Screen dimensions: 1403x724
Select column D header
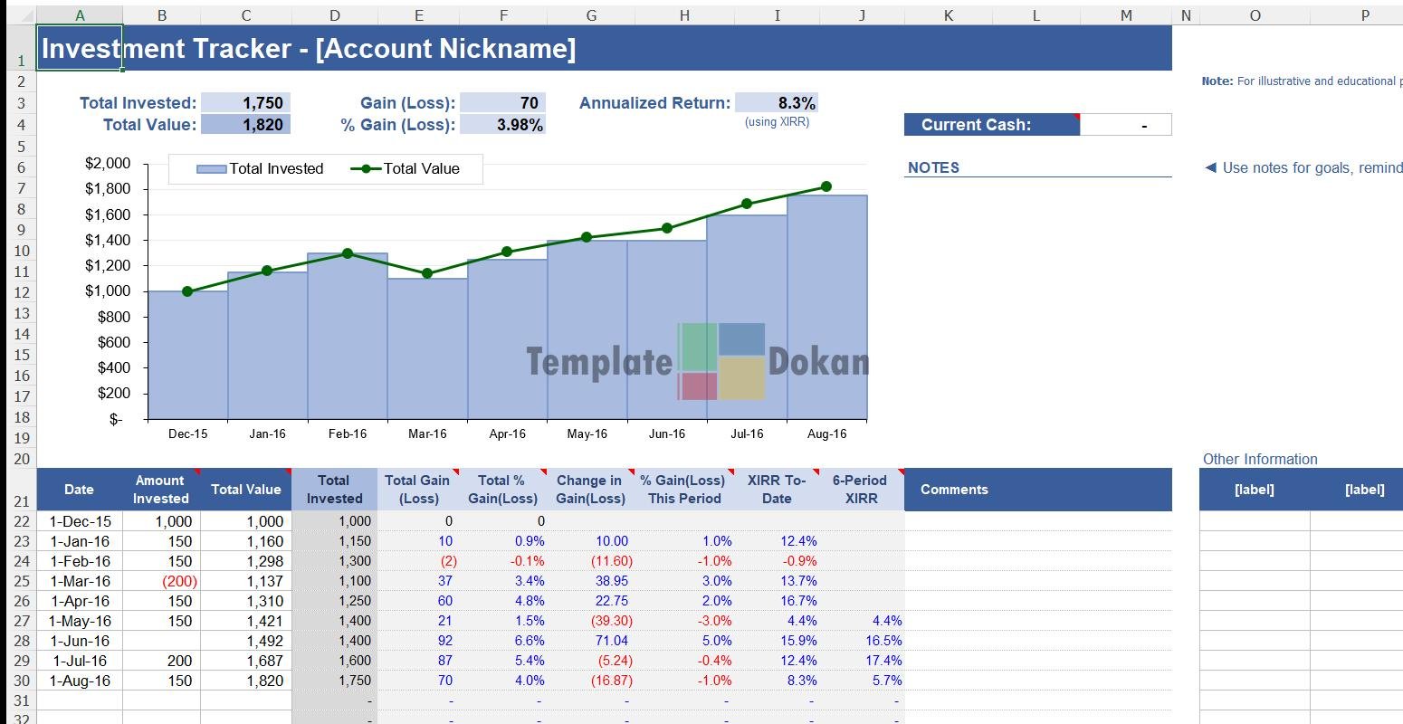[335, 15]
